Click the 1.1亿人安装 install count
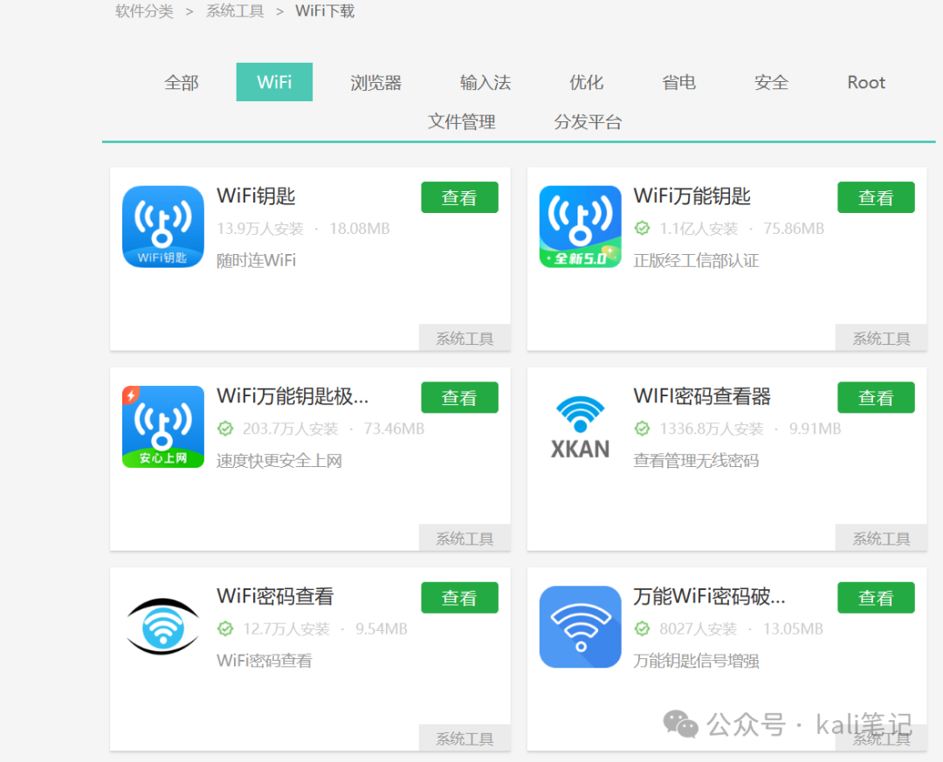The width and height of the screenshot is (943, 762). [699, 229]
